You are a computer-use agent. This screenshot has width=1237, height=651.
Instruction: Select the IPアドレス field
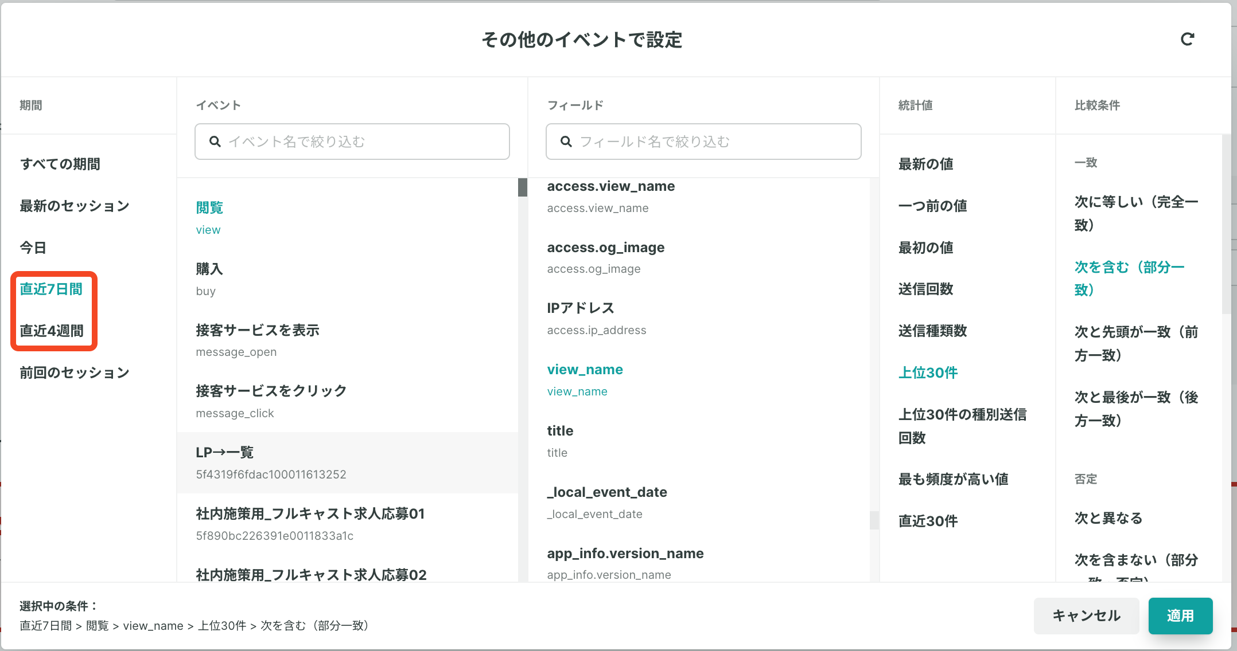[699, 319]
